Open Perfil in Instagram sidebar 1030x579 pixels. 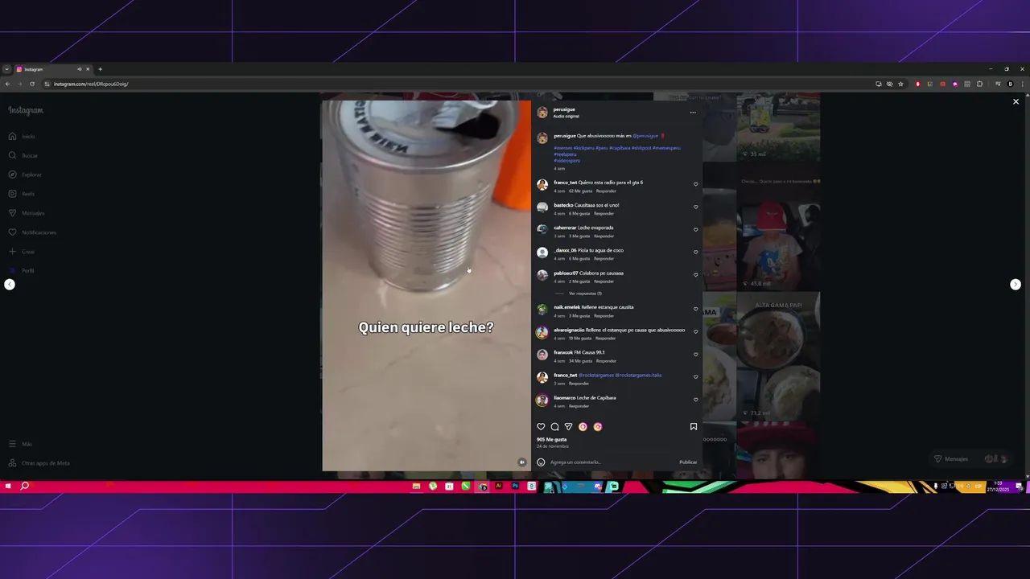coord(22,271)
